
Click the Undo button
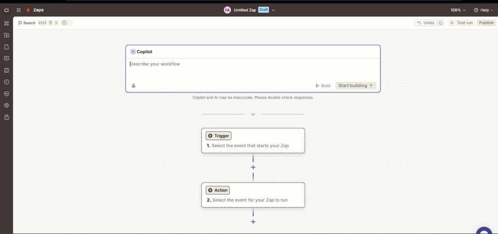(x=426, y=23)
